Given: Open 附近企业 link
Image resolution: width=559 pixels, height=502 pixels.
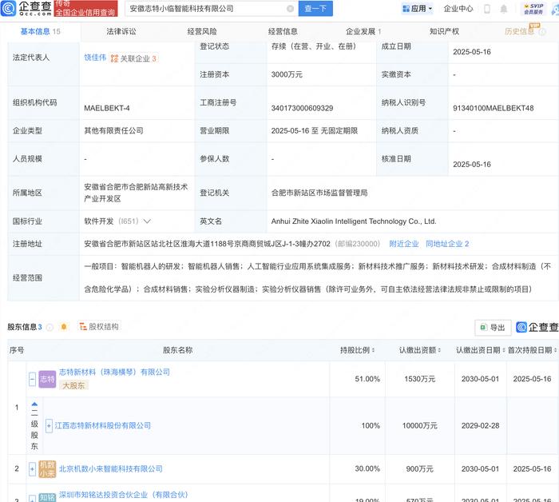Looking at the screenshot, I should tap(404, 244).
